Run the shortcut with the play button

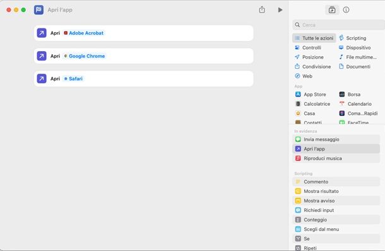280,10
